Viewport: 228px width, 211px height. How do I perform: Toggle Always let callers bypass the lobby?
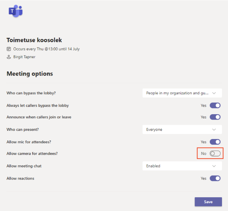coord(215,105)
